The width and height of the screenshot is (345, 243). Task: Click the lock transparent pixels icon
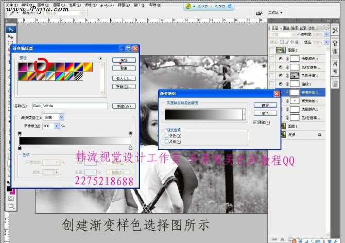[282, 42]
